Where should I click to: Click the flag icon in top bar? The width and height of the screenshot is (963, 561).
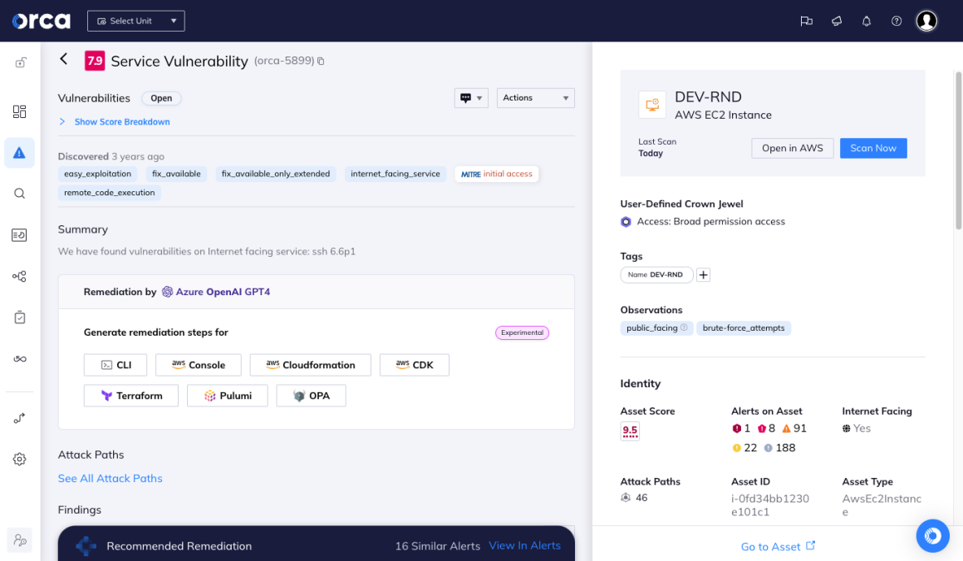(x=807, y=21)
